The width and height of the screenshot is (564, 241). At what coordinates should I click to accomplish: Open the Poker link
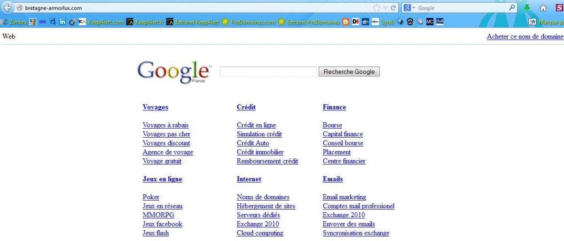click(x=151, y=197)
